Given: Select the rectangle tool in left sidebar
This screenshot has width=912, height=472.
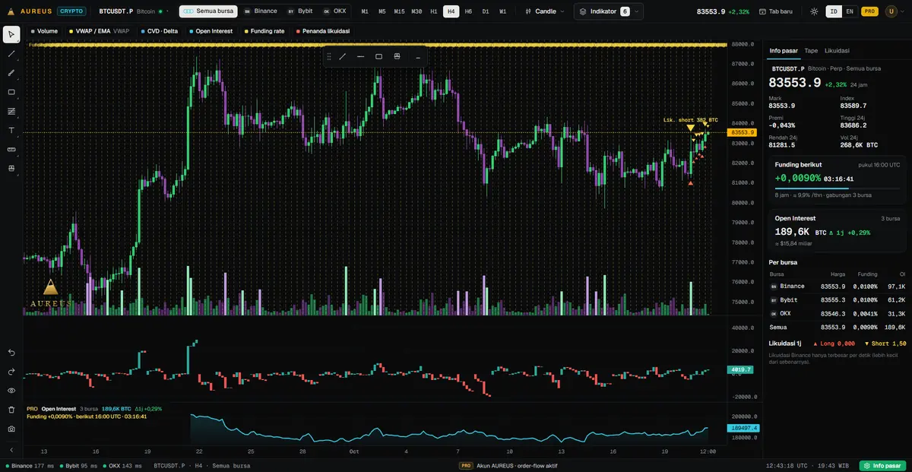Looking at the screenshot, I should (11, 92).
